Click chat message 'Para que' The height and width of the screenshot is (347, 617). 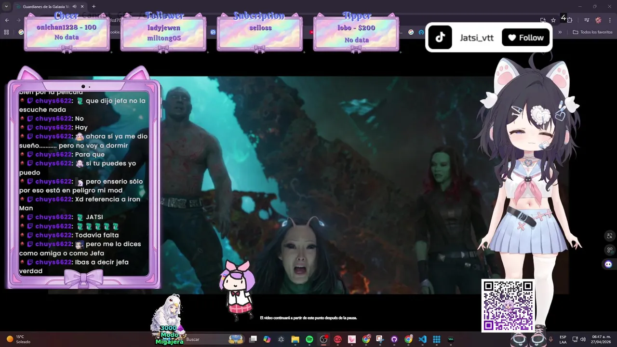(90, 154)
